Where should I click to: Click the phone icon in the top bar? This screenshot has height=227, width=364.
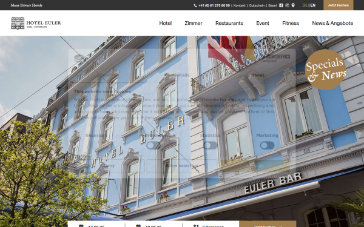(x=195, y=5)
